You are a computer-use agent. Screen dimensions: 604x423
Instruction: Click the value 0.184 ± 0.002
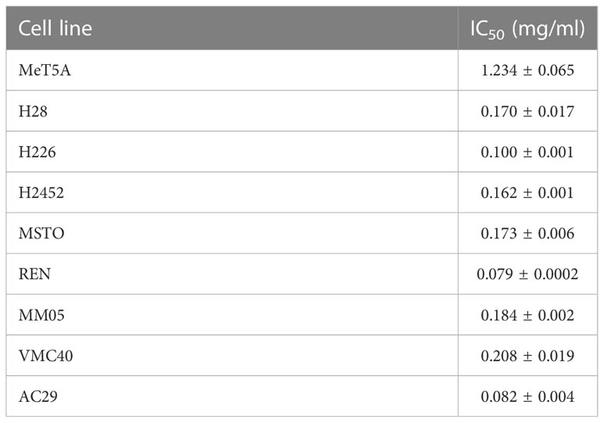[x=528, y=315]
